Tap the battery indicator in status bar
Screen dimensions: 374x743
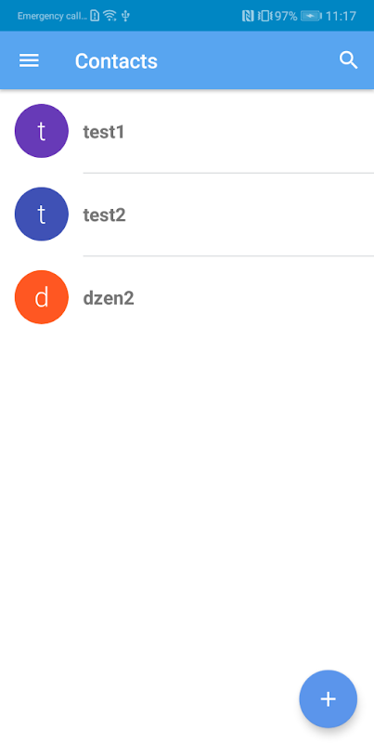(x=311, y=16)
